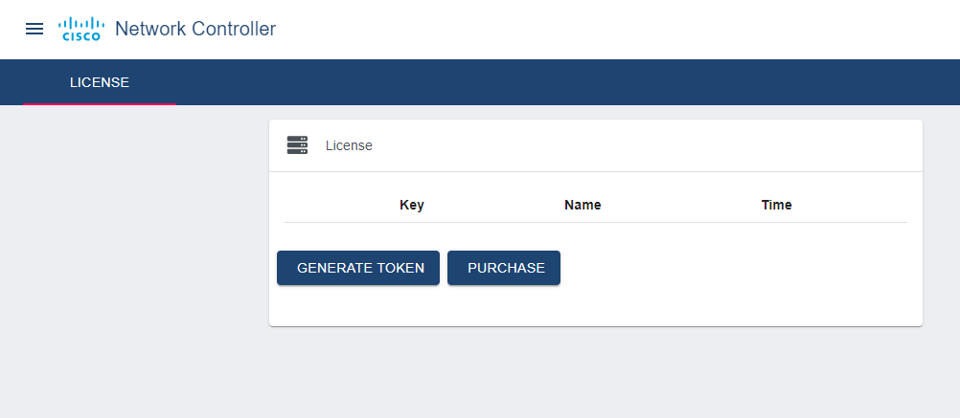Click the License card heading text
The height and width of the screenshot is (418, 960).
pyautogui.click(x=349, y=145)
